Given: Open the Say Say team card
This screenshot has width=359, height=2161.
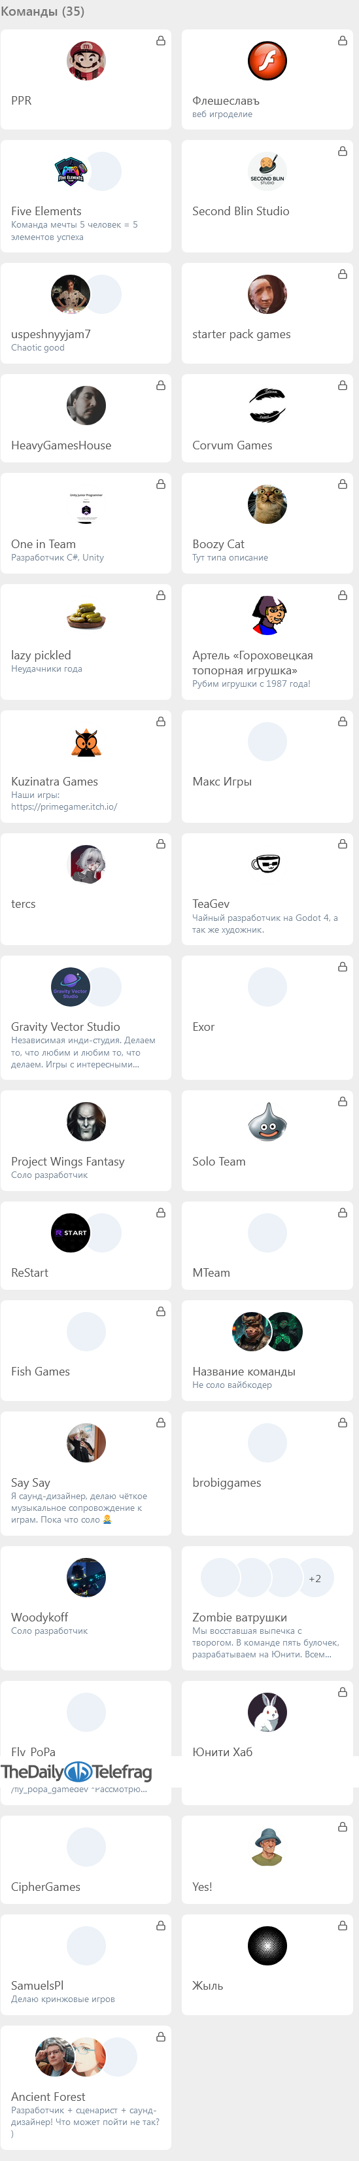Looking at the screenshot, I should tap(86, 1473).
